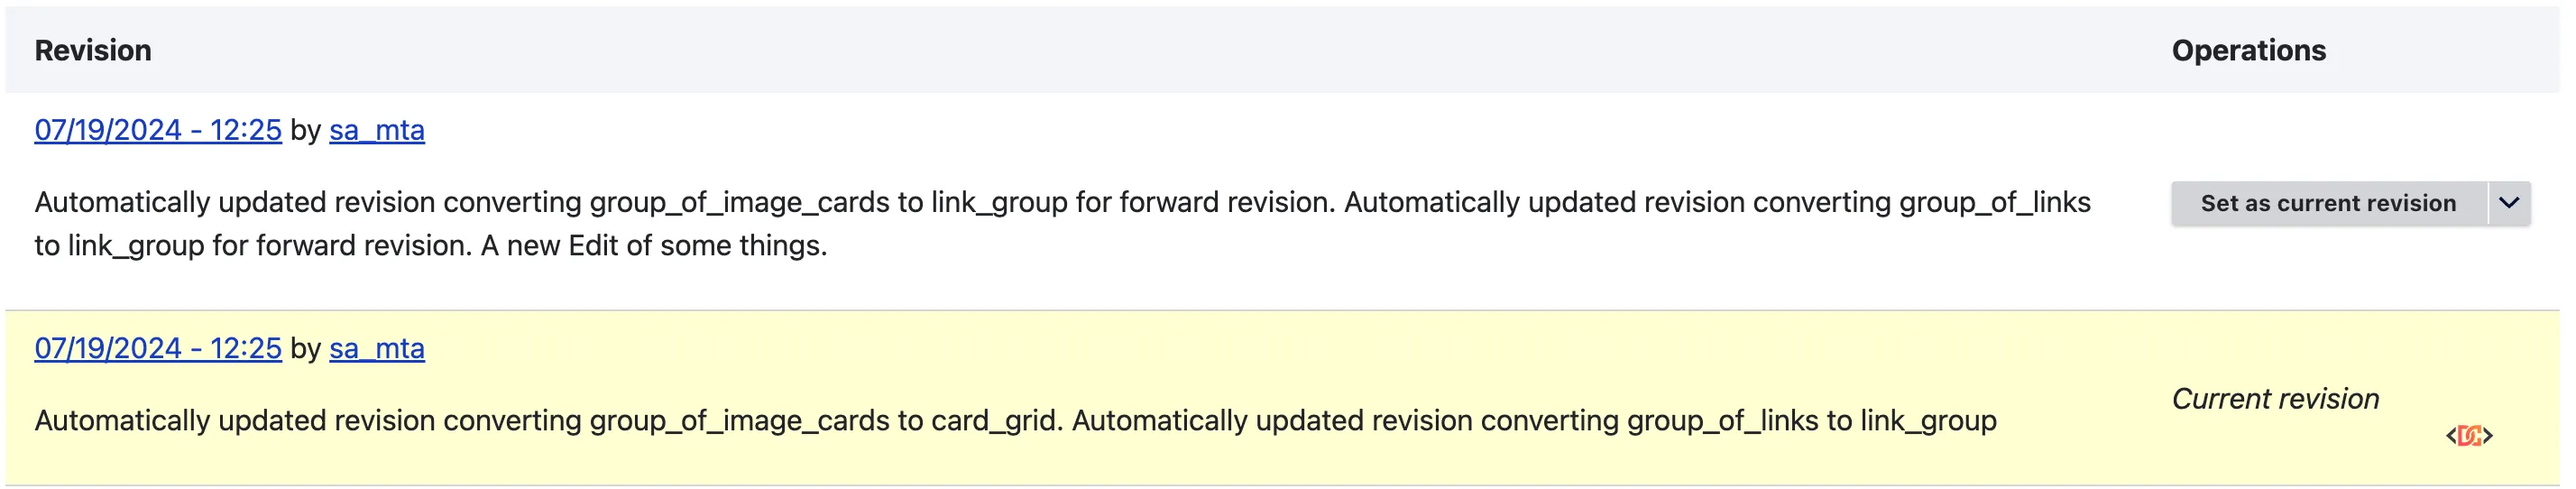Open the date link in the highlighted current revision row

158,348
